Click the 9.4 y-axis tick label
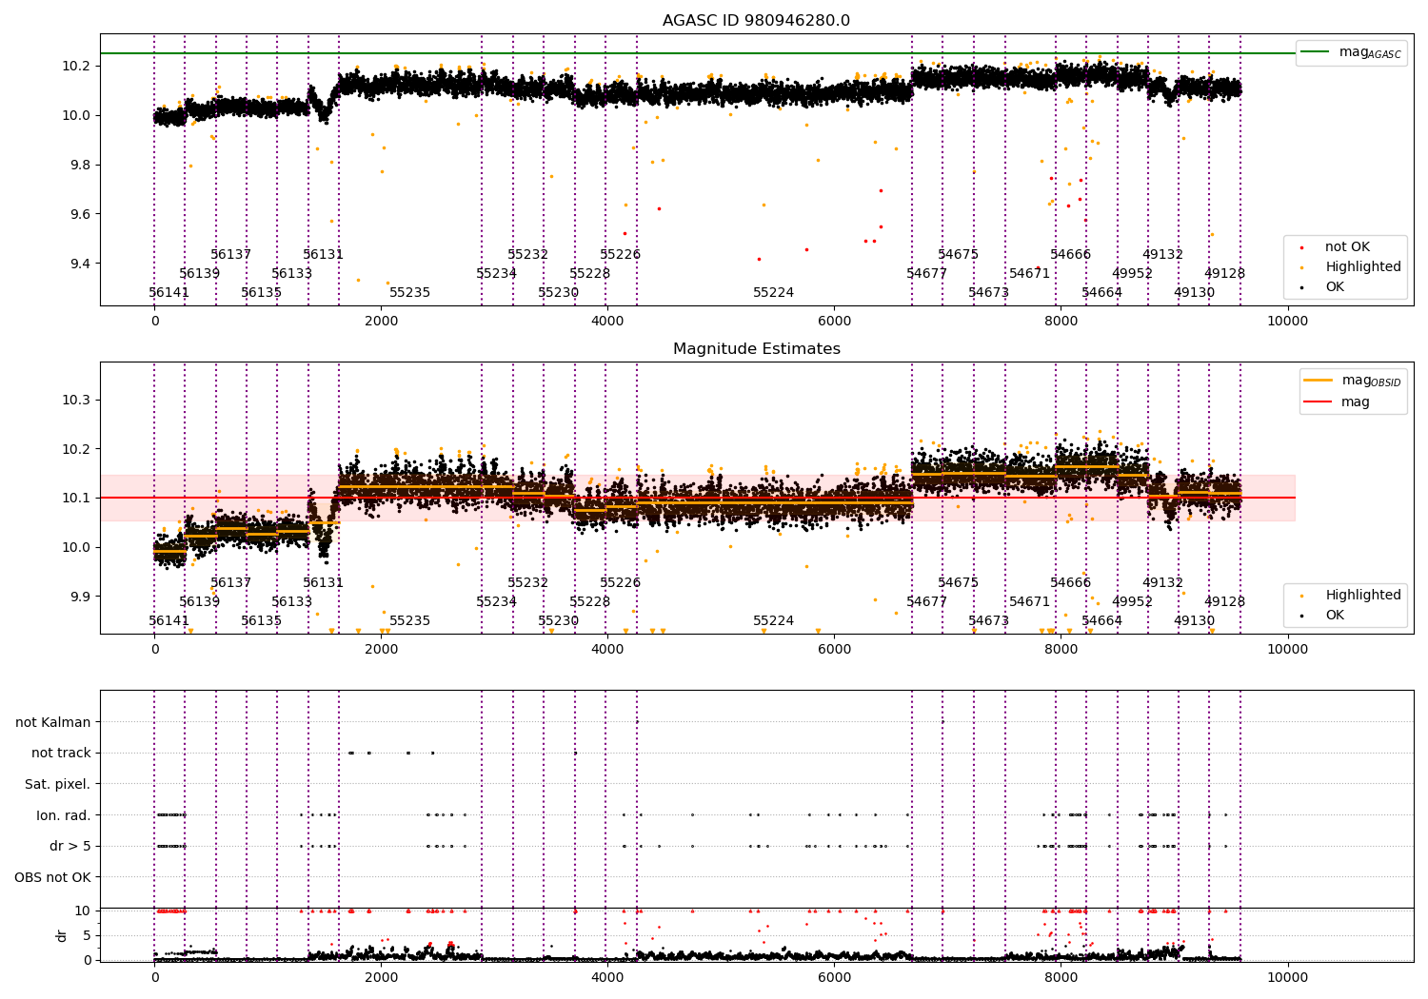 (80, 264)
